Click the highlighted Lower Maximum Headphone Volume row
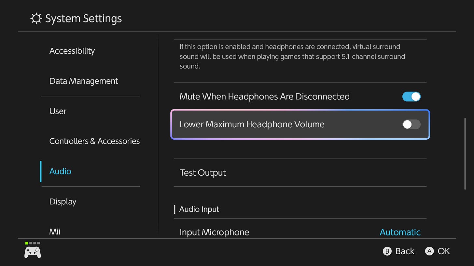This screenshot has width=474, height=266. pos(300,124)
